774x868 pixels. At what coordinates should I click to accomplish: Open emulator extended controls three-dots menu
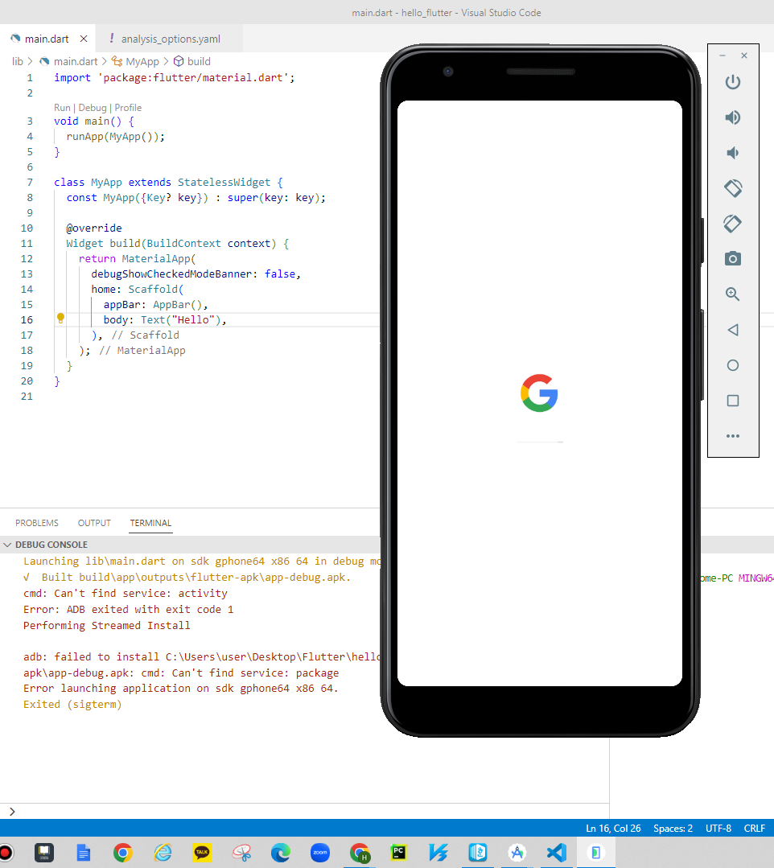pyautogui.click(x=732, y=436)
